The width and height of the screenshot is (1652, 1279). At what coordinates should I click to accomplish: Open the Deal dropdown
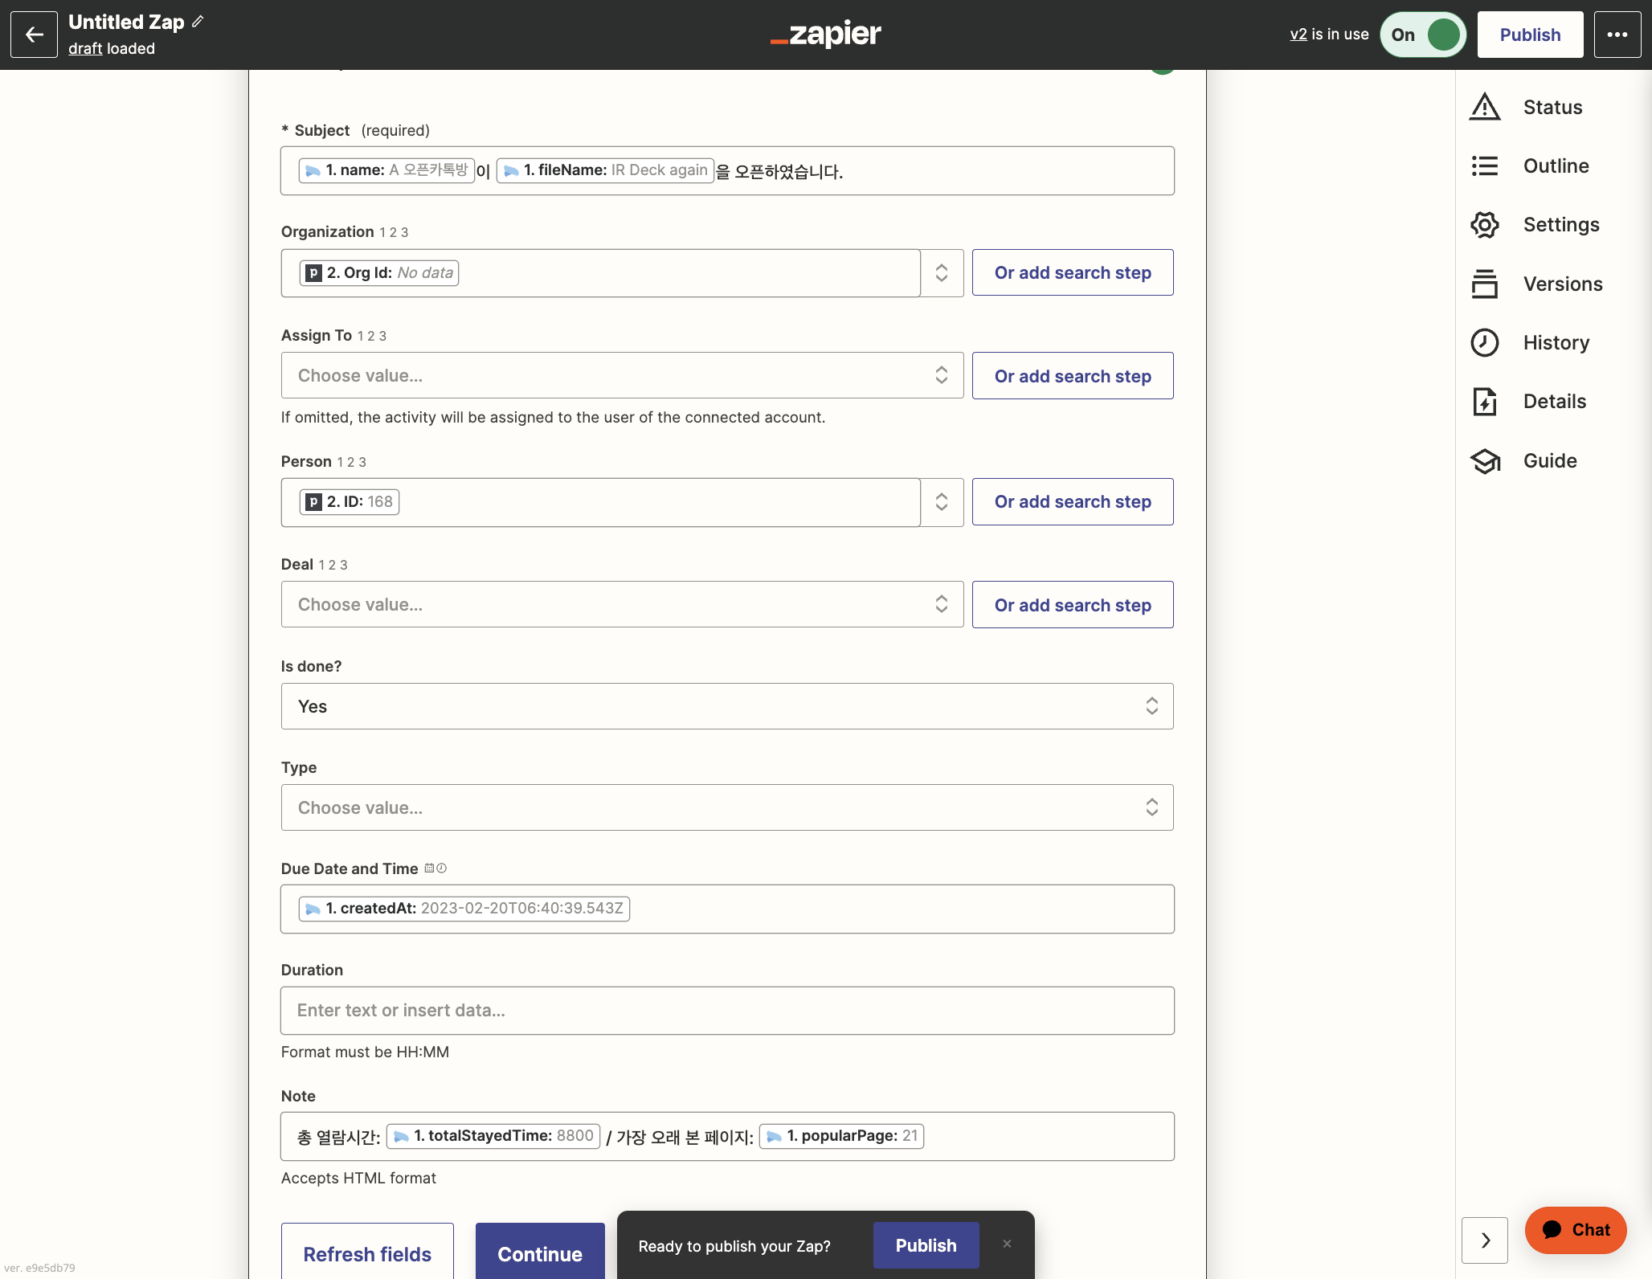tap(622, 604)
